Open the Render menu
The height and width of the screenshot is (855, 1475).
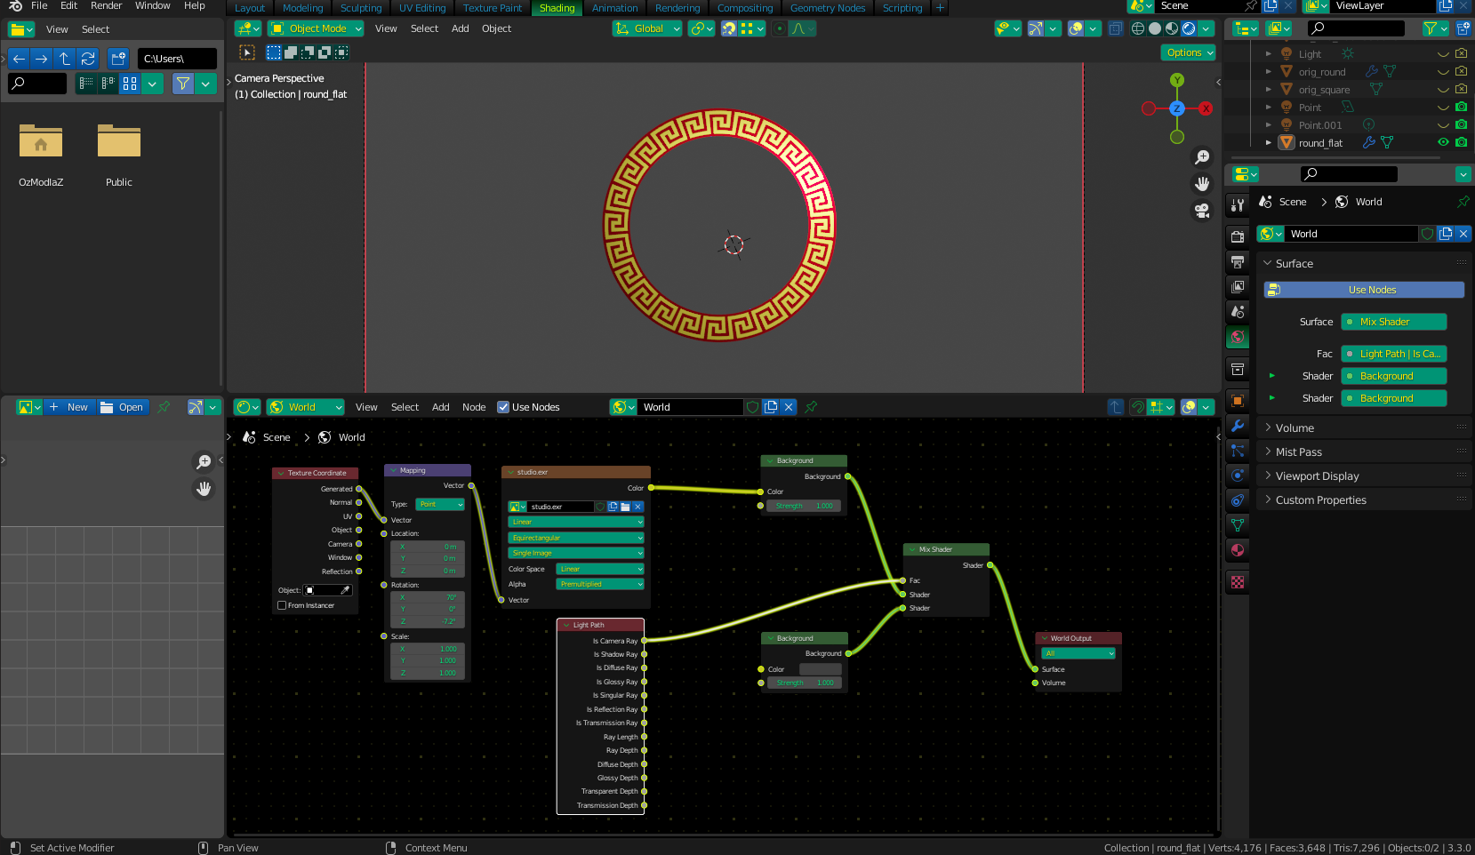tap(106, 6)
